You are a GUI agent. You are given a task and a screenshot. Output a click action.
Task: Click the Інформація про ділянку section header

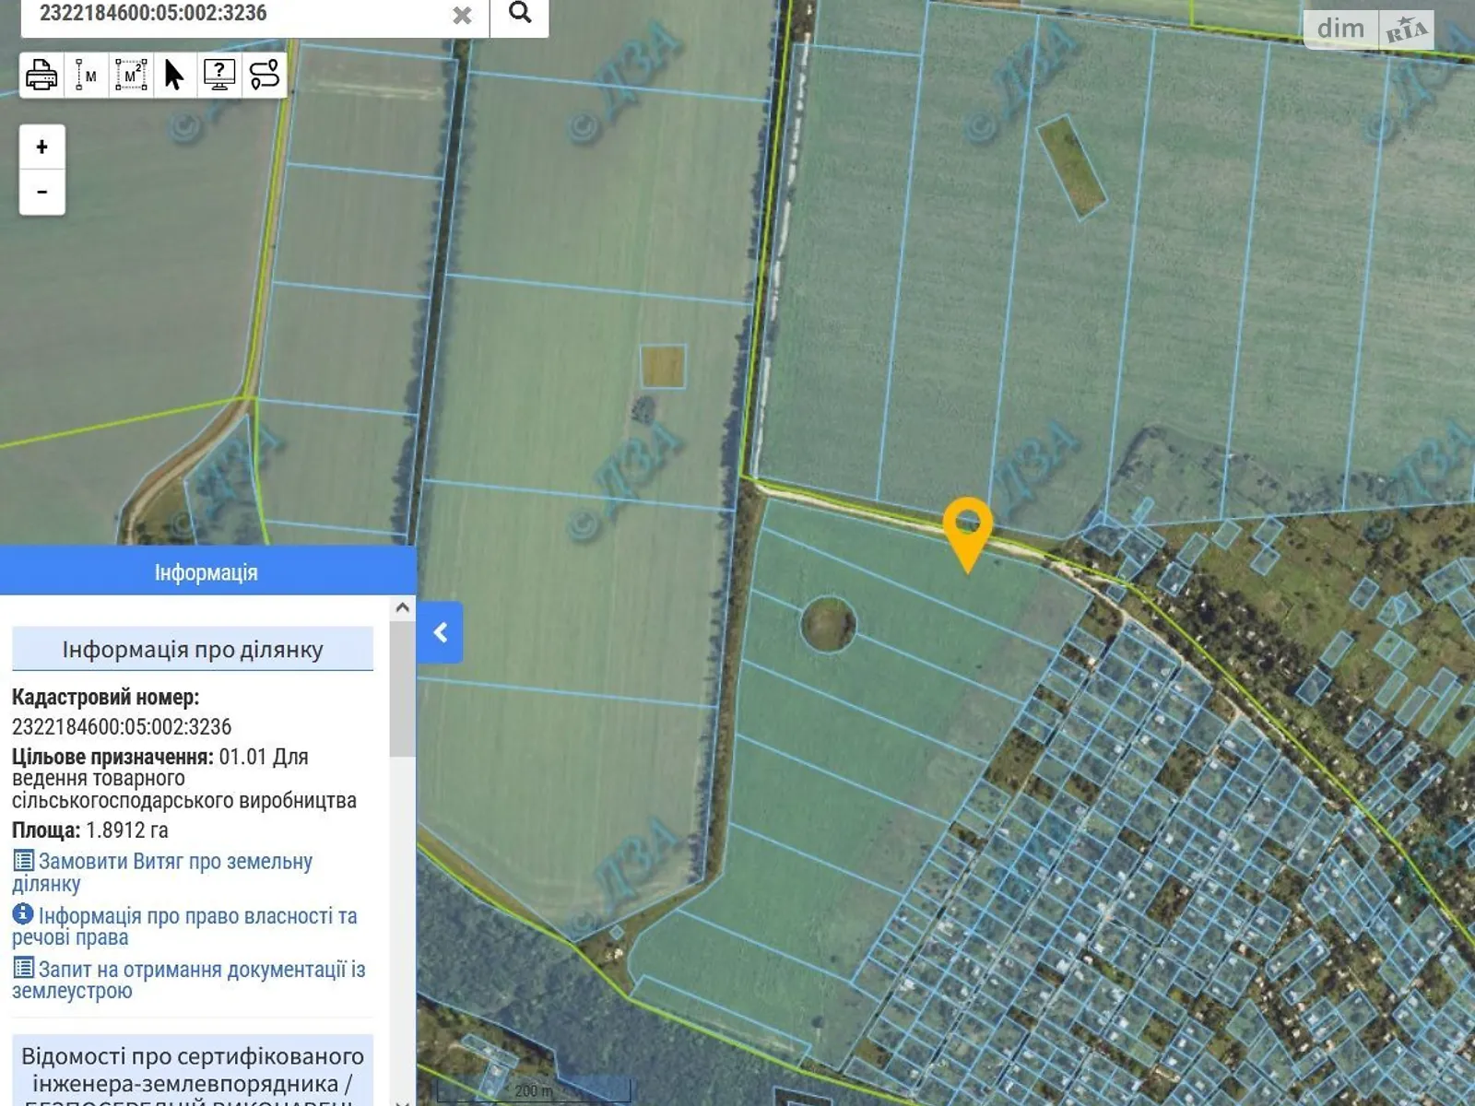193,650
